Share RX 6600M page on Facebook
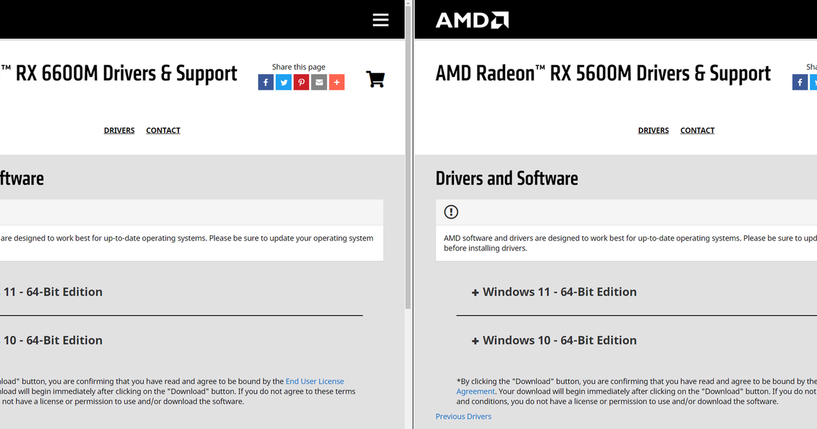The height and width of the screenshot is (429, 817). pyautogui.click(x=266, y=82)
